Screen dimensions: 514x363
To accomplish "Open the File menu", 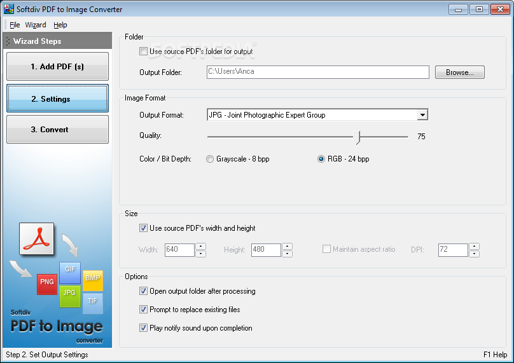I will [x=15, y=25].
